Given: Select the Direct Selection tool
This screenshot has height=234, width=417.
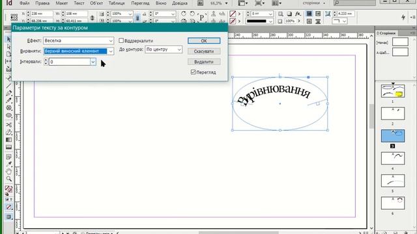Looking at the screenshot, I should click(x=8, y=47).
